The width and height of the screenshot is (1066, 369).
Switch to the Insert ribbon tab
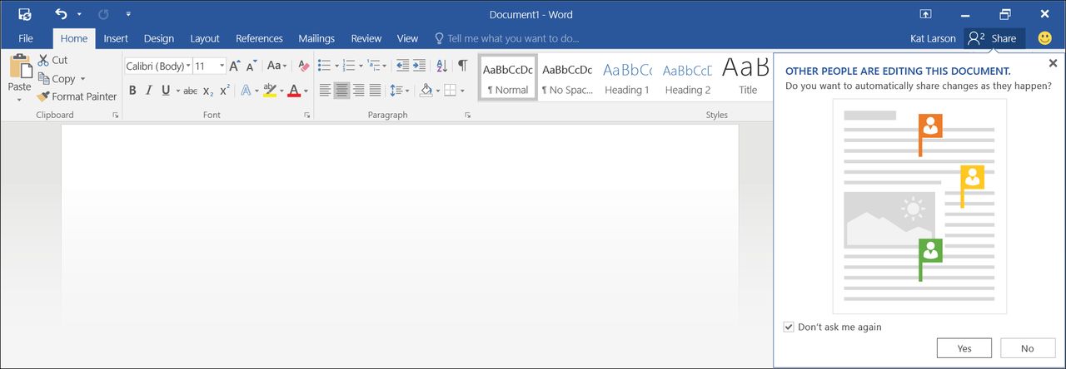116,38
